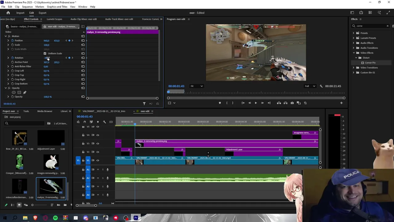The image size is (394, 222).
Task: Enable voice-over record on track A3
Action: point(107,186)
